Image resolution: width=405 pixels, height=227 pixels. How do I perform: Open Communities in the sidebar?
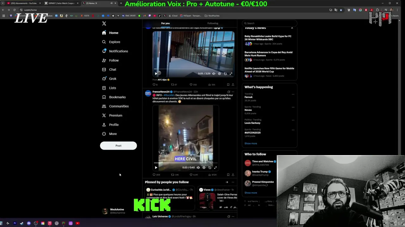115,106
